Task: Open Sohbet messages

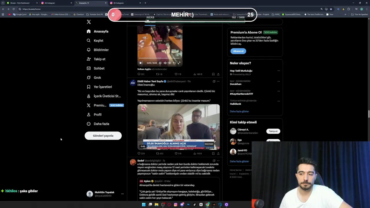Action: click(95, 68)
